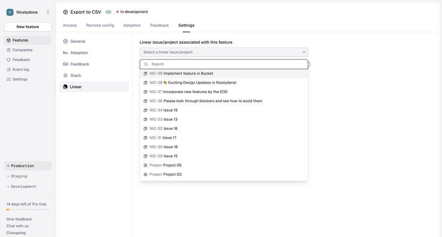The width and height of the screenshot is (442, 237).
Task: Click the Linear logo icon in settings
Action: pos(65,87)
